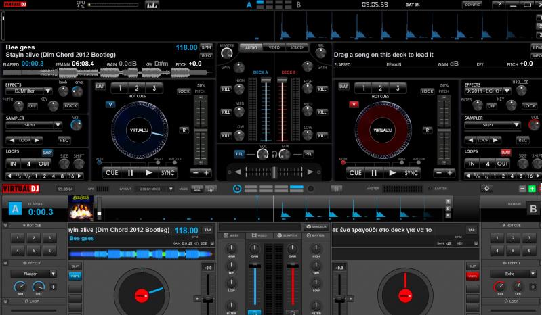Open the DJMFilter effects dropdown

[35, 91]
